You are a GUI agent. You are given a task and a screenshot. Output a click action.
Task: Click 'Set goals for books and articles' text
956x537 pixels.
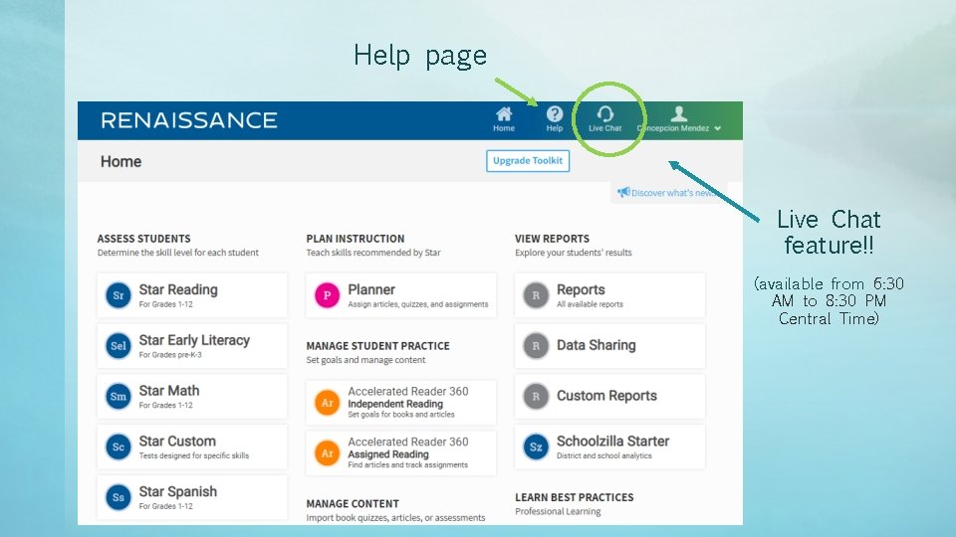pyautogui.click(x=401, y=415)
